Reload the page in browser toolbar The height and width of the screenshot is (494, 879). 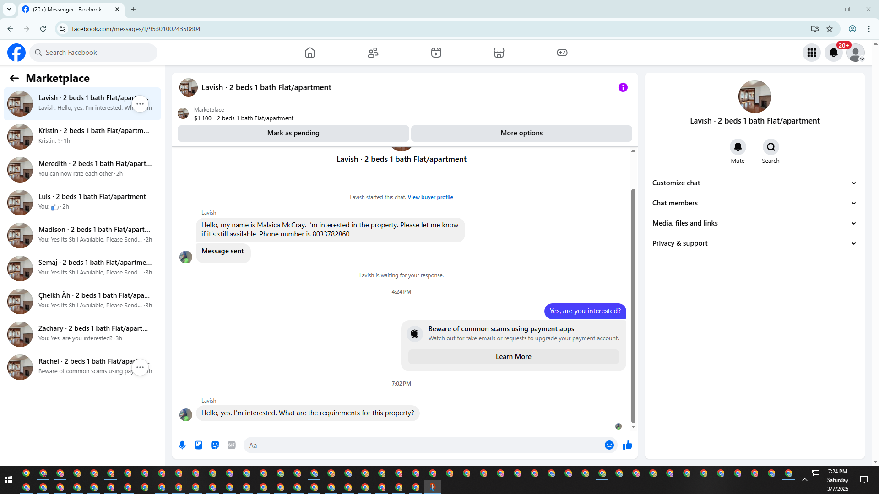(x=43, y=29)
